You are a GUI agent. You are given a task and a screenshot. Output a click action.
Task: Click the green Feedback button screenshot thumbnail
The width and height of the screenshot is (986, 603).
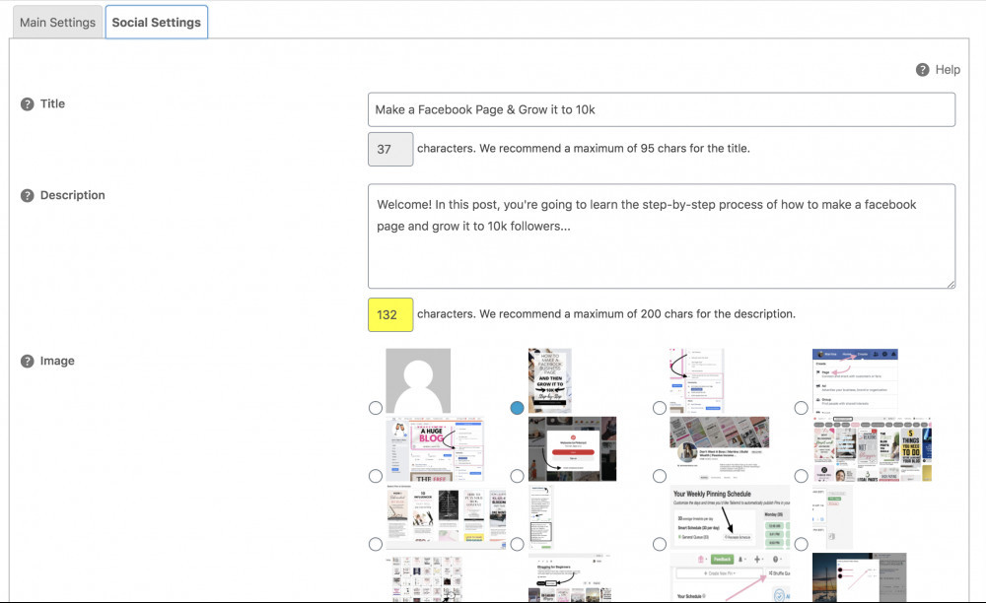(x=730, y=577)
